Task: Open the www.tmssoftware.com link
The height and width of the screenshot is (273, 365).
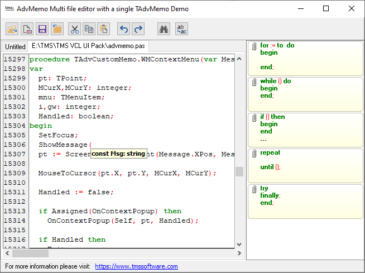Action: [136, 266]
